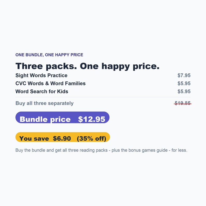206x206 pixels.
Task: Click the divider line above separate total
Action: pos(103,97)
